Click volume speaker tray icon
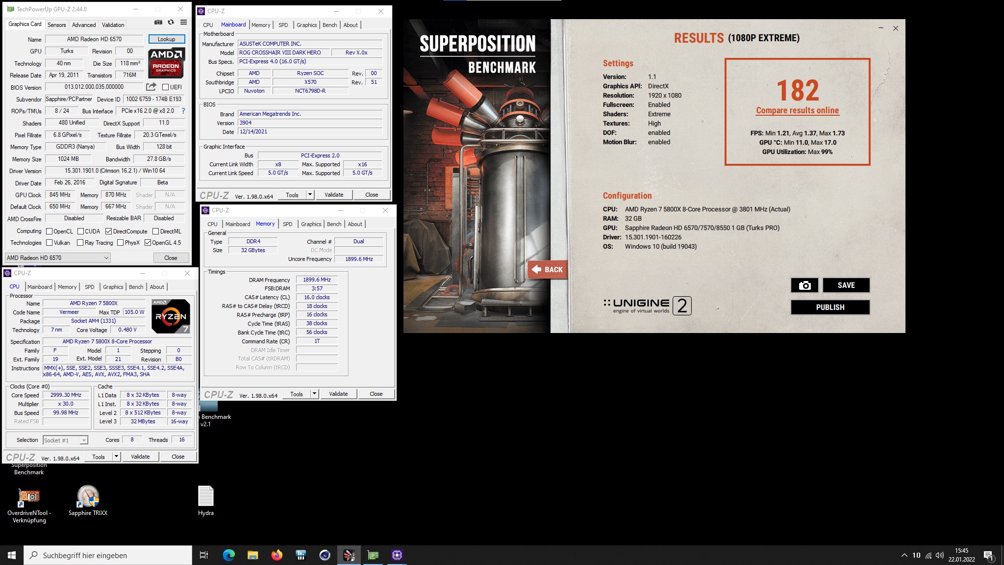The width and height of the screenshot is (1004, 565). pos(939,555)
